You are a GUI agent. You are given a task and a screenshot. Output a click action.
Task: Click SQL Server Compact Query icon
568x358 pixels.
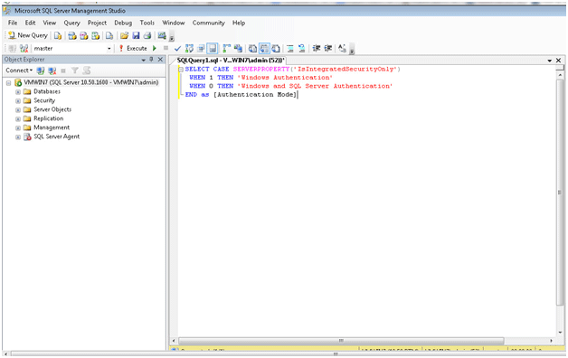pyautogui.click(x=109, y=35)
